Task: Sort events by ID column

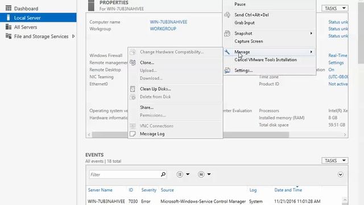Action: coord(131,190)
